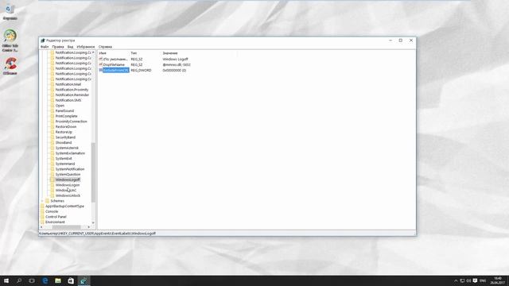509x286 pixels.
Task: Open the network tray icon
Action: 462,280
